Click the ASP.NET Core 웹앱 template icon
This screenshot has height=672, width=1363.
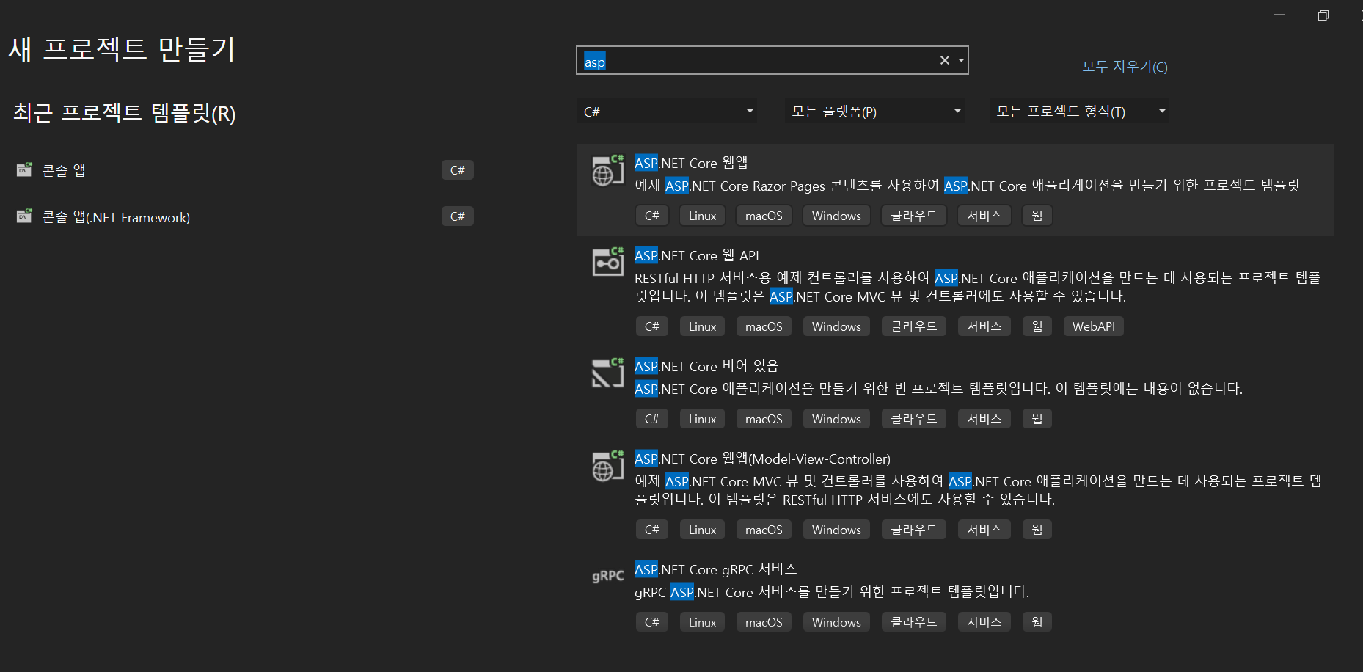[607, 170]
